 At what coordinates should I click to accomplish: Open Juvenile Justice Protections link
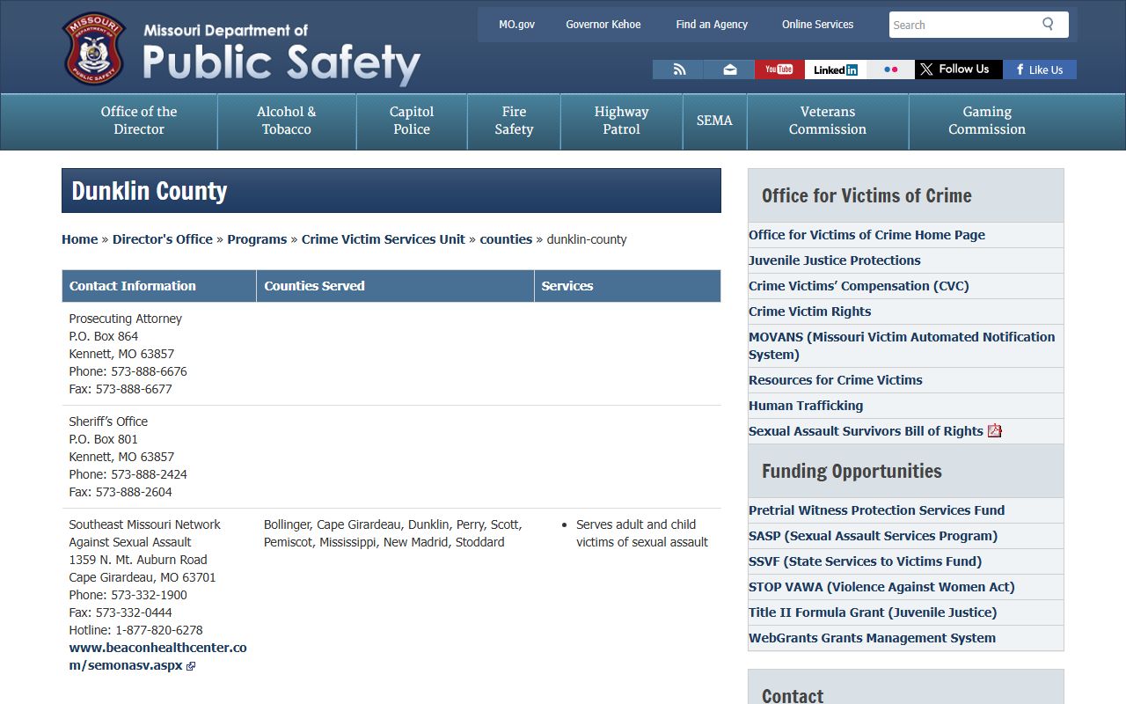[x=834, y=260]
